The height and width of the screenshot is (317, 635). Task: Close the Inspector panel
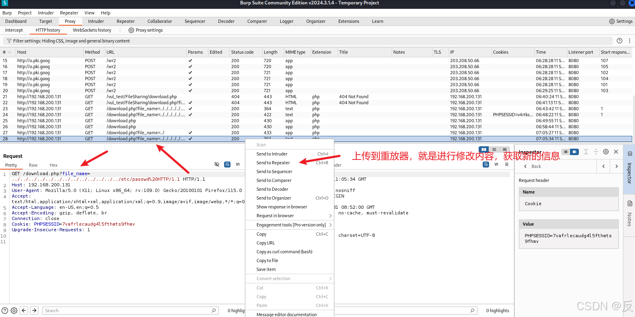616,151
